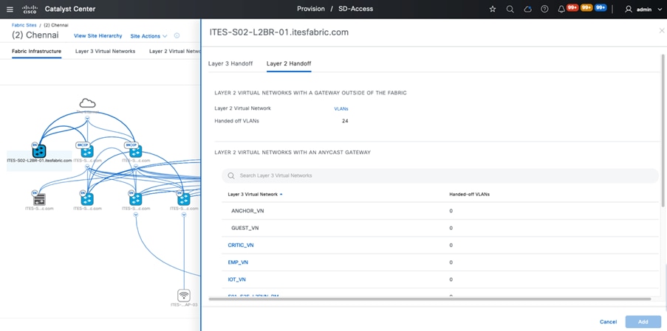Click the ITES-S02-L2BR-01.itesfabric.com topology label

pos(39,161)
